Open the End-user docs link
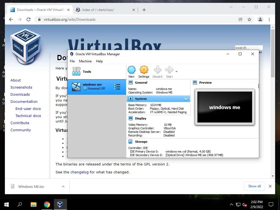 (x=28, y=109)
